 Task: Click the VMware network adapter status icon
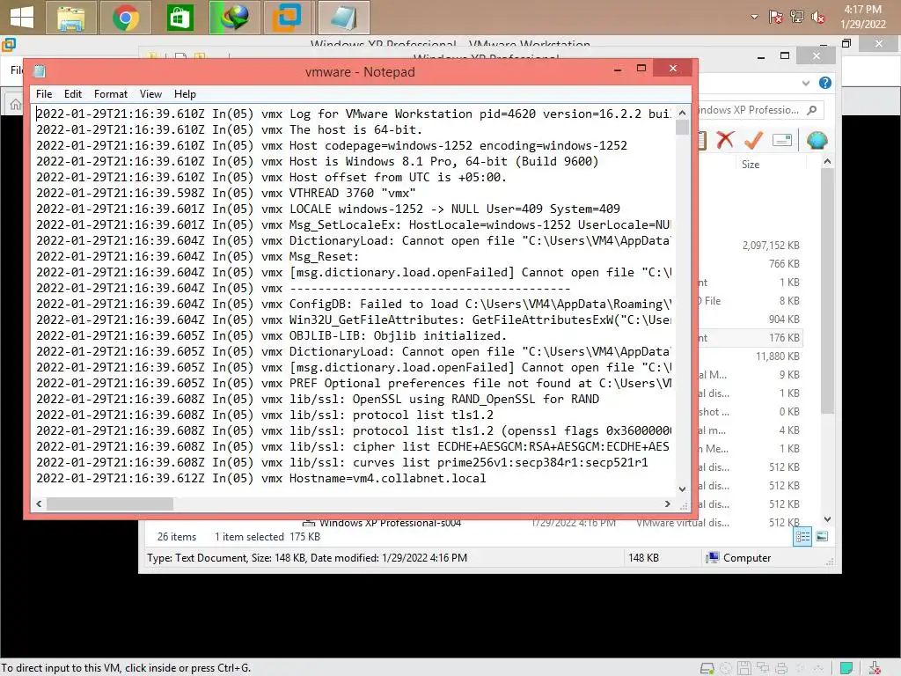[x=763, y=668]
